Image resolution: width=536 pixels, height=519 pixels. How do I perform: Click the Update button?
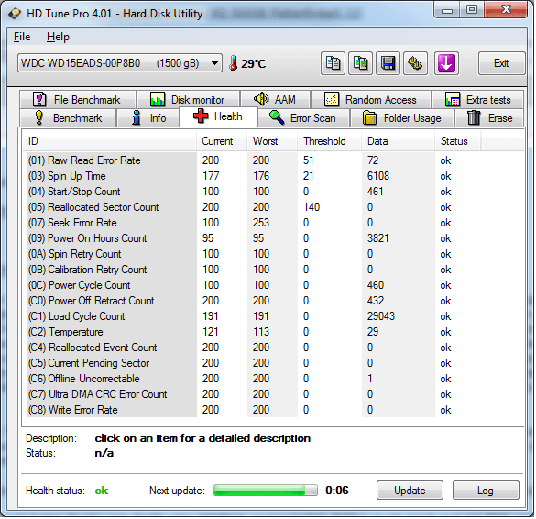410,491
